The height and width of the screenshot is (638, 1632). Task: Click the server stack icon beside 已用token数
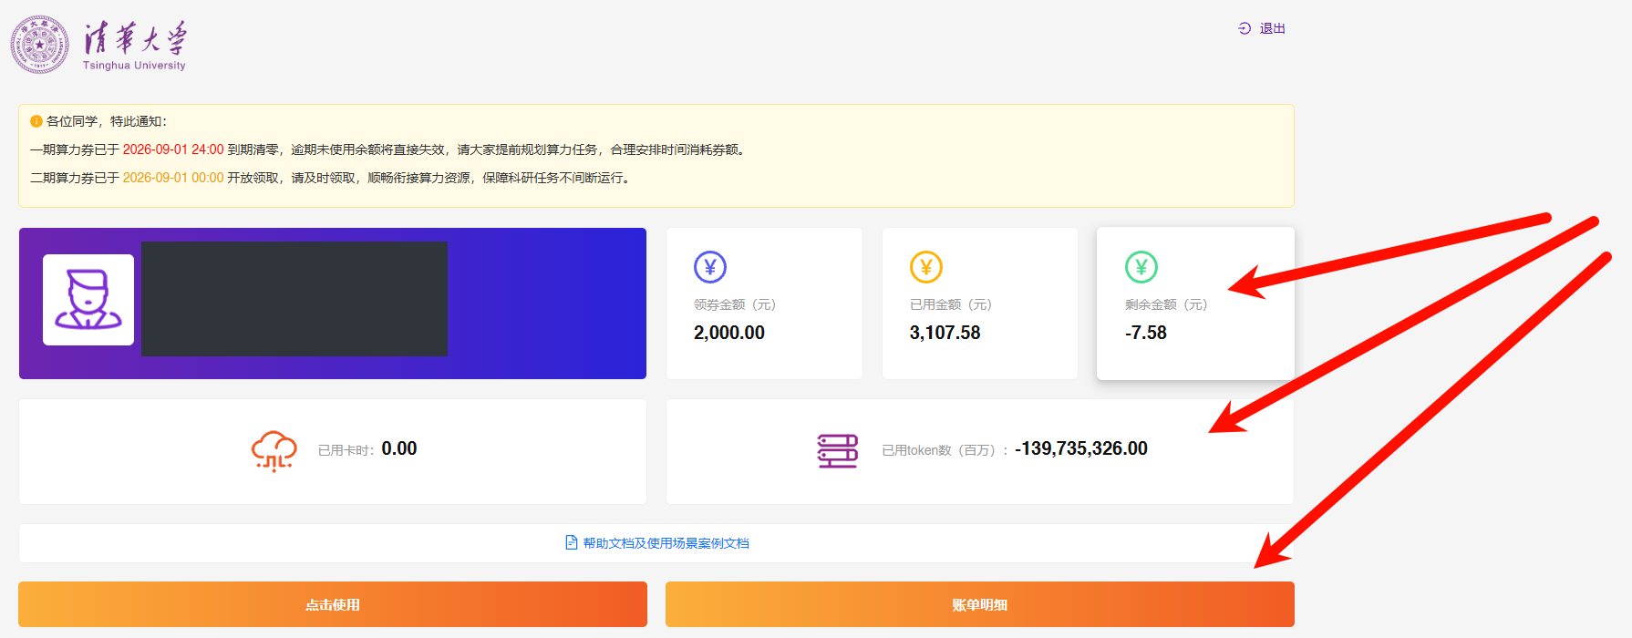click(838, 451)
